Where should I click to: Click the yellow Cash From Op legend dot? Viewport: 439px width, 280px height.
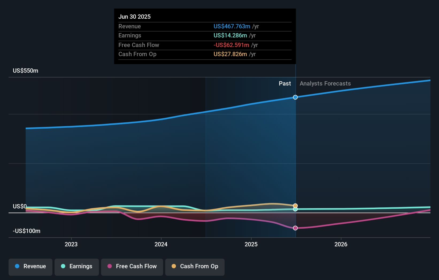tap(174, 266)
